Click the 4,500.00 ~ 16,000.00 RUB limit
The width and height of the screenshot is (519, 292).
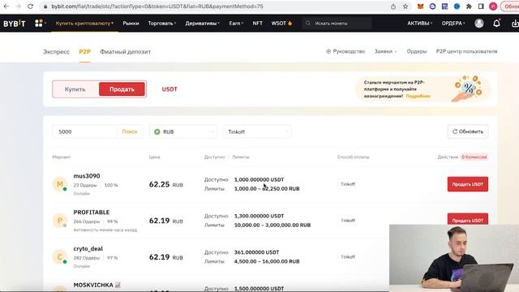[x=267, y=261]
